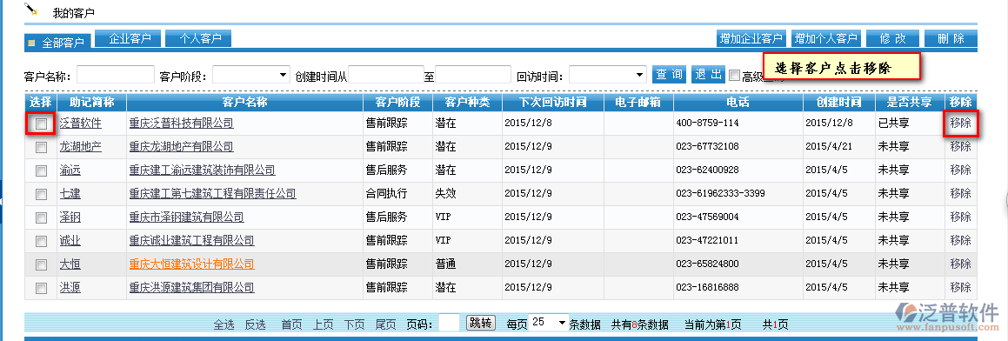Click the yellow square icon on 全部客户 tab
Viewport: 1008px width, 341px height.
[32, 43]
